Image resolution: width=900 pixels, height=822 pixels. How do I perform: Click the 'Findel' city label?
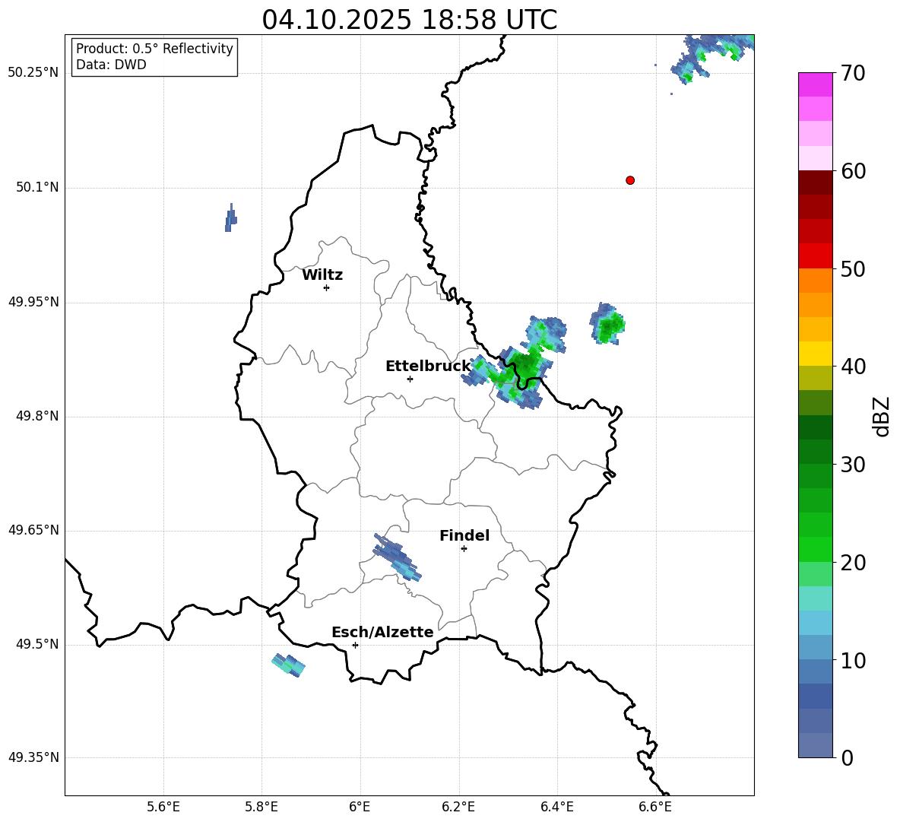pyautogui.click(x=464, y=535)
